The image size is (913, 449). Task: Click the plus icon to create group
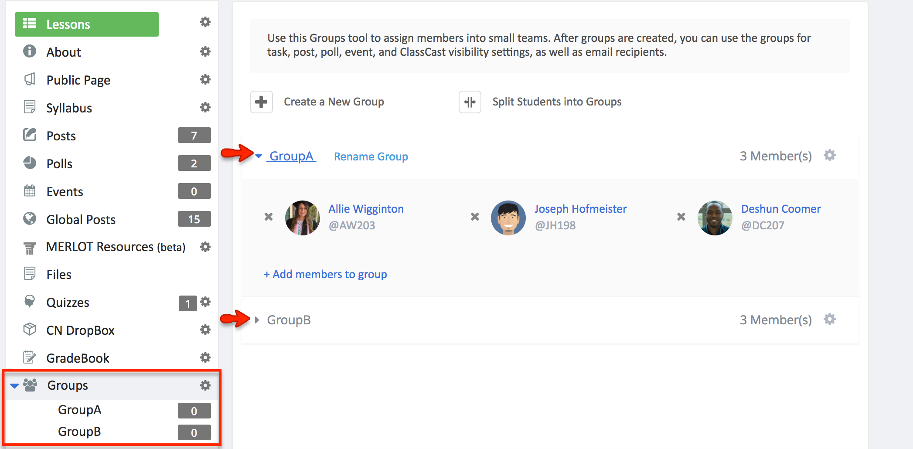[262, 102]
